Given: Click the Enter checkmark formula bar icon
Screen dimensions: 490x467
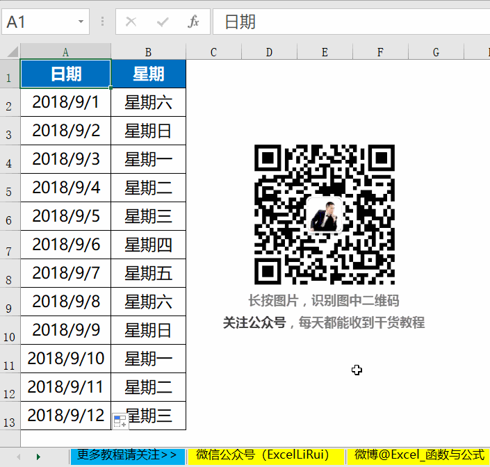Looking at the screenshot, I should coord(163,22).
